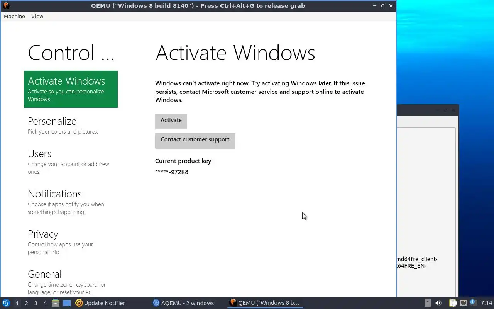Open the clipboard manager tray icon
Viewport: 494px width, 309px height.
(453, 303)
